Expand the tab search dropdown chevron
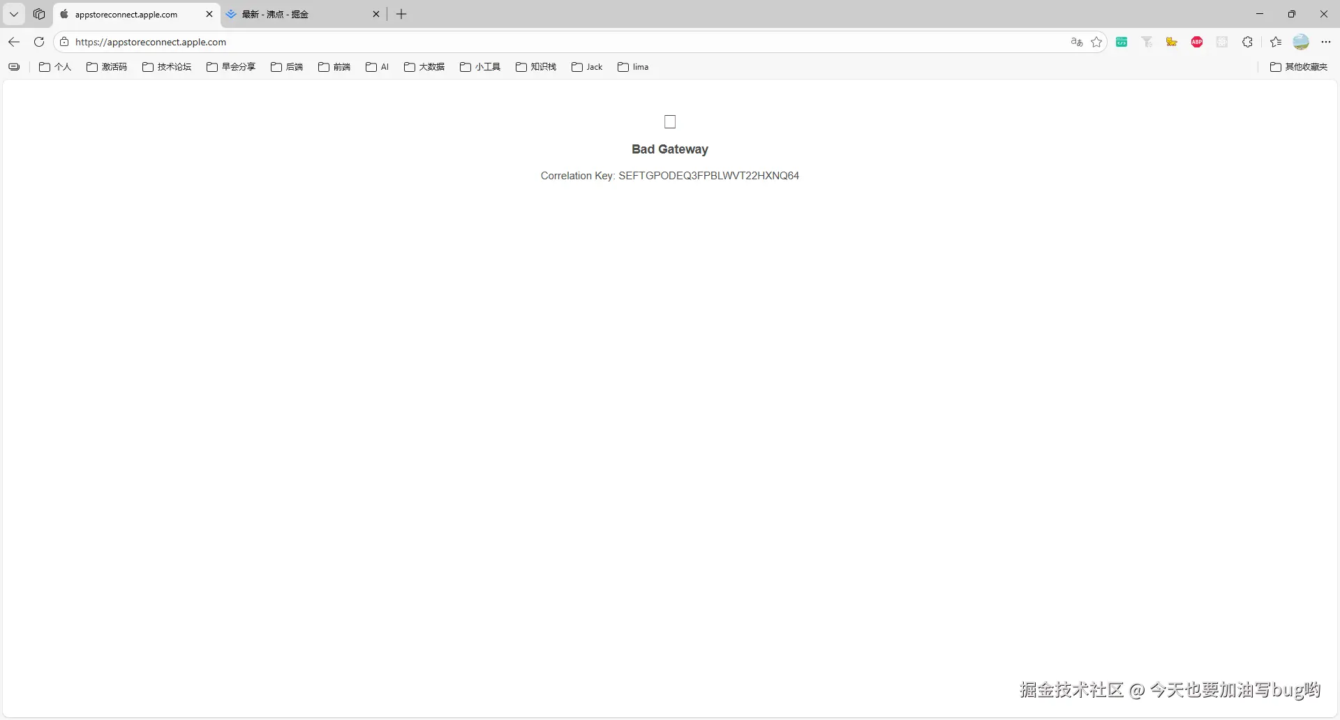 tap(14, 14)
